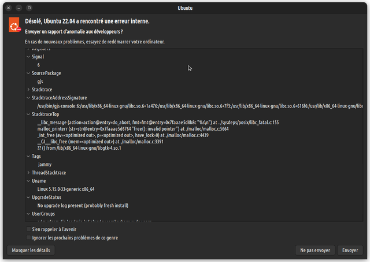Select "Linux 5.15.0-33-generic x86_64" text
This screenshot has height=262, width=370.
(x=66, y=189)
